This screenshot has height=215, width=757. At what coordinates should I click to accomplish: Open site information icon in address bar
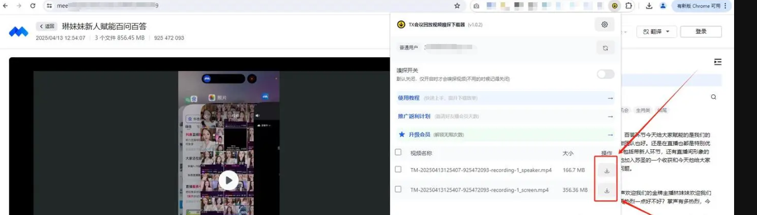click(x=50, y=6)
